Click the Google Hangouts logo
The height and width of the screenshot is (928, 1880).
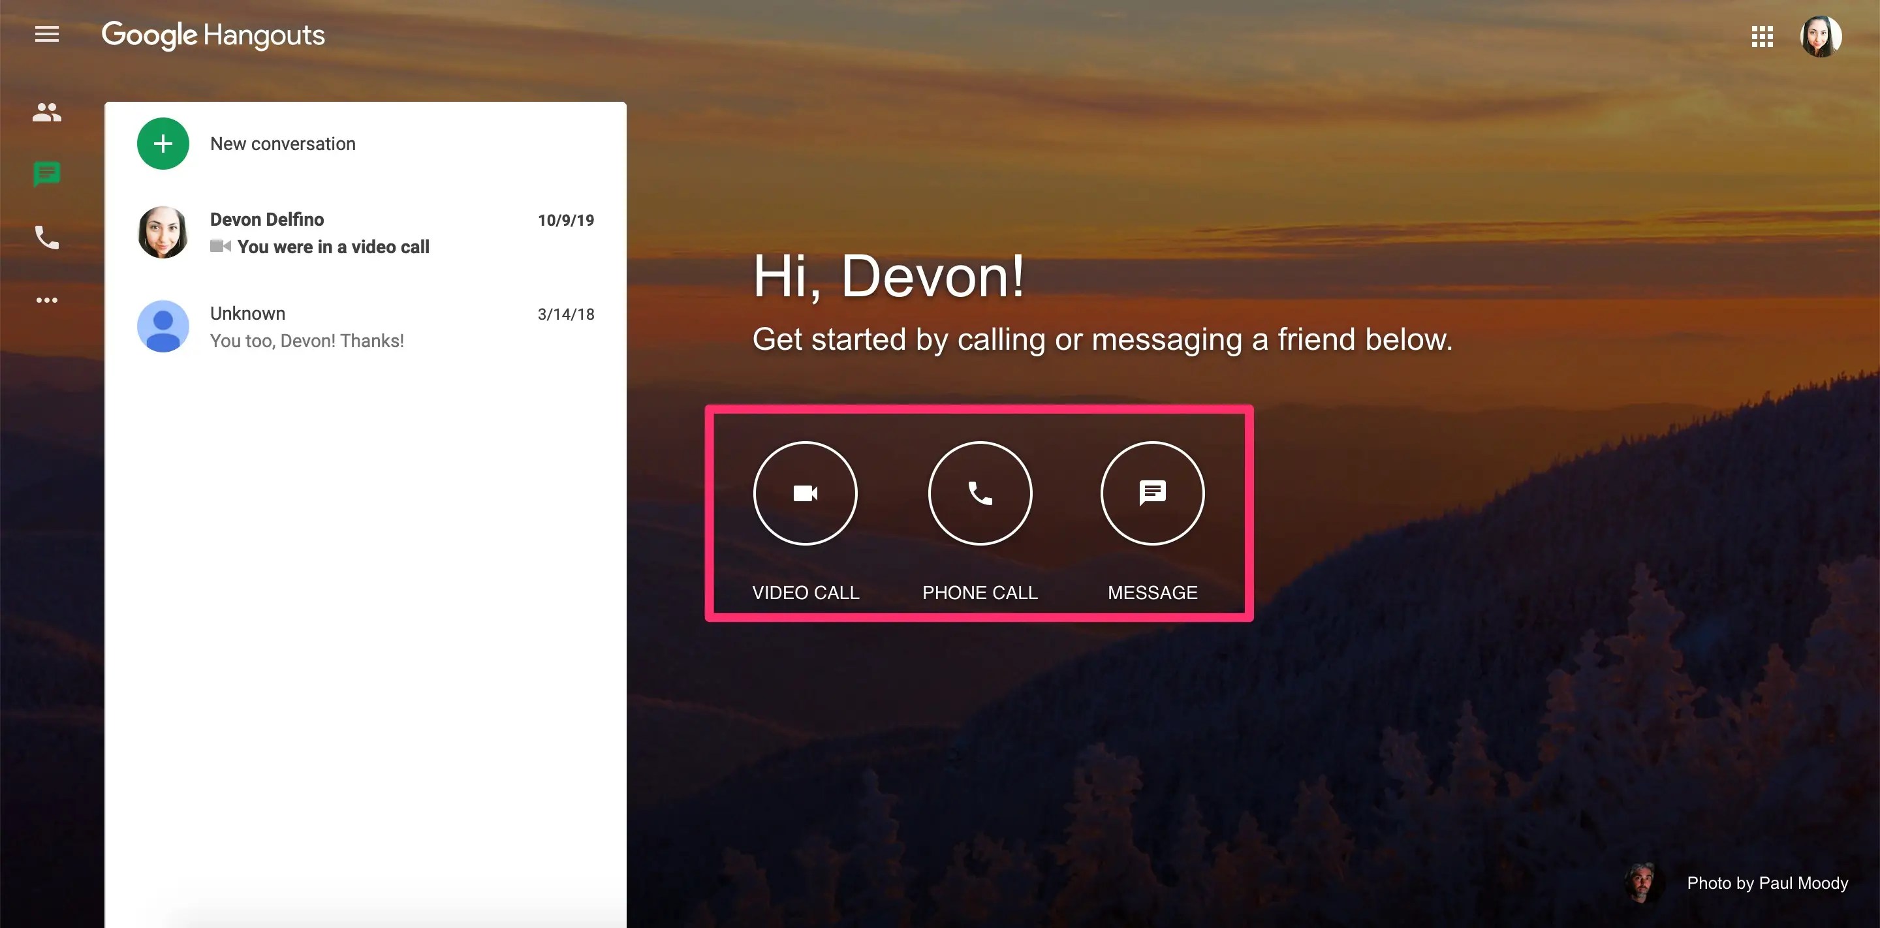[x=213, y=35]
